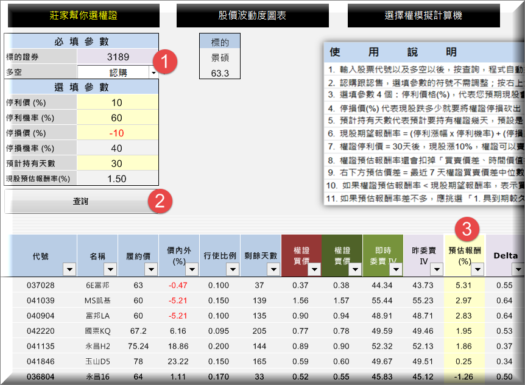Click 預估報酬 value 5.31
525x385 pixels.
[463, 285]
